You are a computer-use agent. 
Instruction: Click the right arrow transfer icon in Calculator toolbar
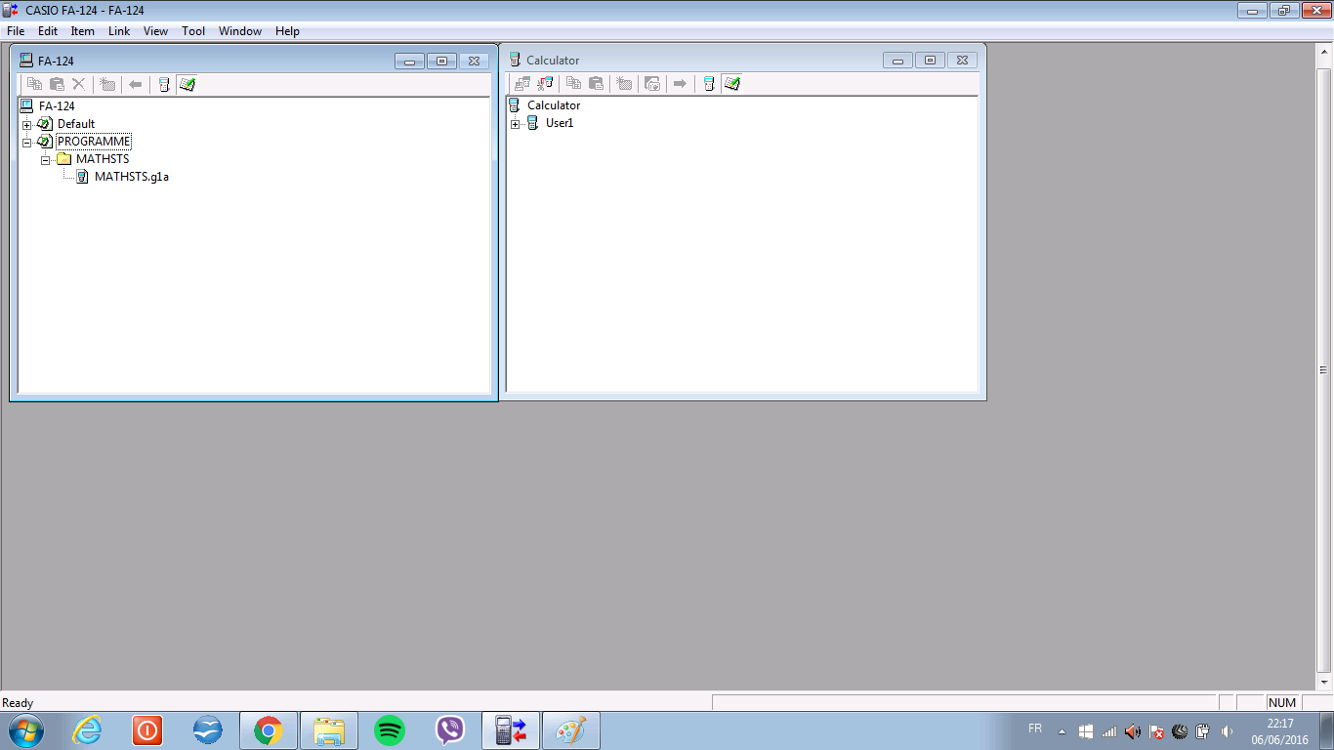[x=681, y=85]
